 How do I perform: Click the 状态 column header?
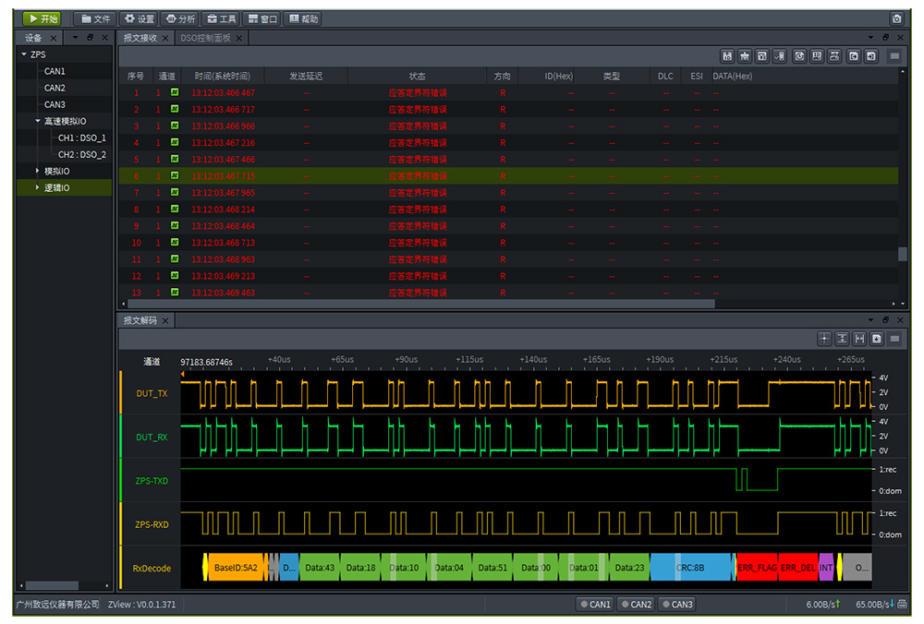tap(418, 76)
